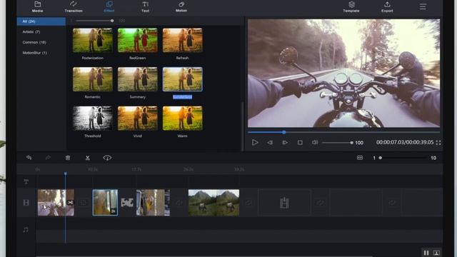The image size is (457, 257).
Task: Click the add-clip placeholder icon on timeline
Action: point(284,203)
